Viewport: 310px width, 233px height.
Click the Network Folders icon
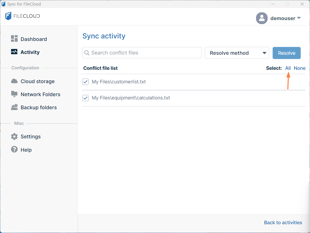click(x=14, y=94)
